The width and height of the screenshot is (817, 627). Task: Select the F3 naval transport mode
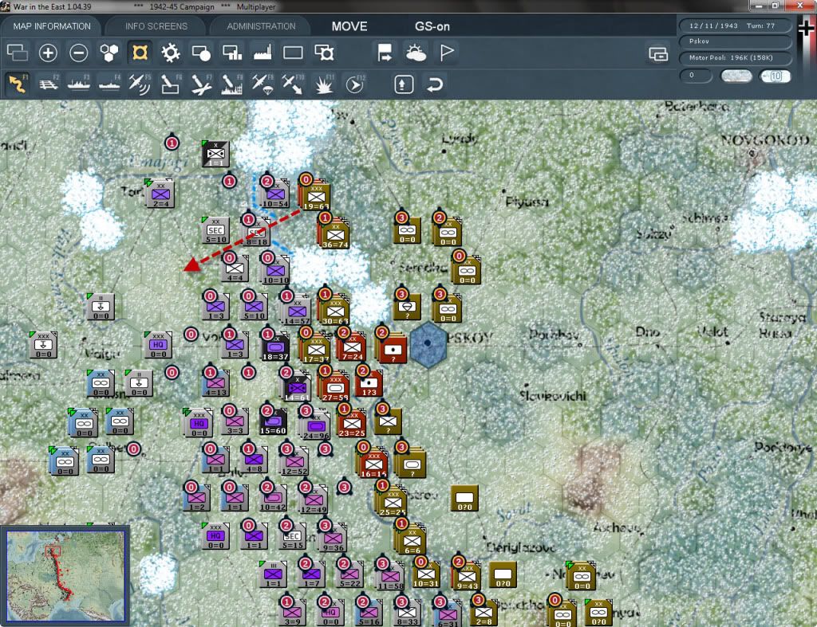point(79,84)
